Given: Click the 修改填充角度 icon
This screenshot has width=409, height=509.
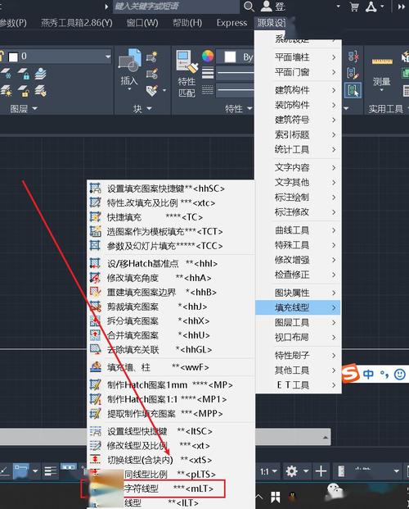Looking at the screenshot, I should coord(95,278).
